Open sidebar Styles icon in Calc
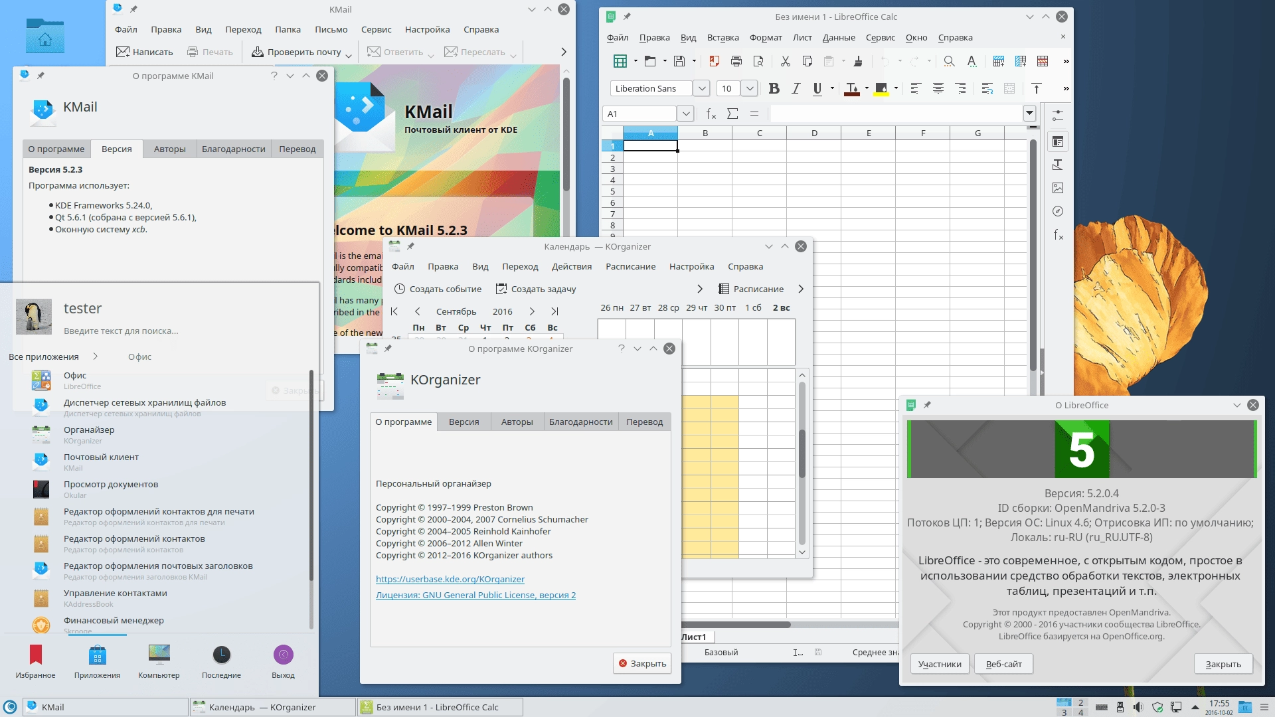This screenshot has width=1275, height=717. (x=1058, y=165)
